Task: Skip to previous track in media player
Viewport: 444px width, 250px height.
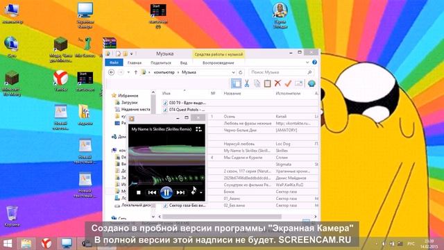Action: [152, 193]
